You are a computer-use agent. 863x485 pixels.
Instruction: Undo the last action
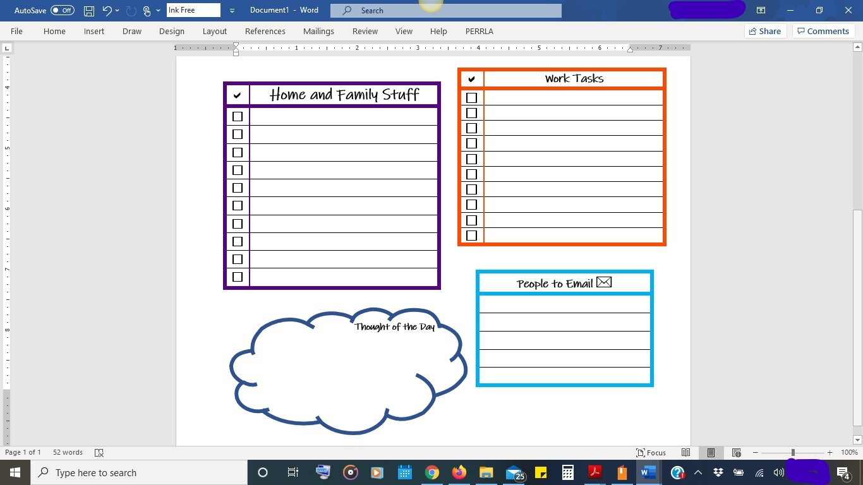tap(106, 10)
